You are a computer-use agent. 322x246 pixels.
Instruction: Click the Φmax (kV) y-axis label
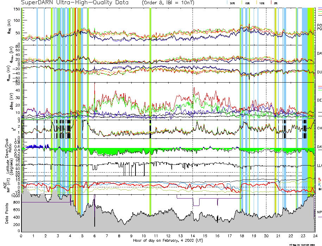(12, 54)
